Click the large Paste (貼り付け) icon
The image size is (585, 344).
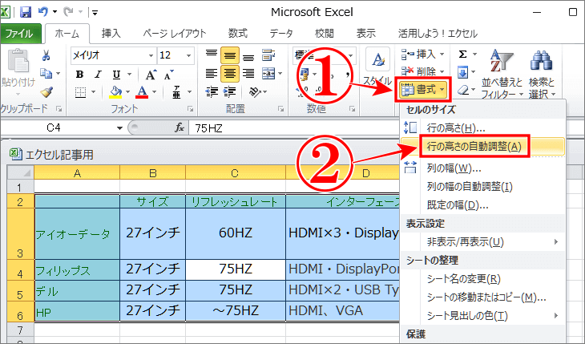click(x=18, y=62)
